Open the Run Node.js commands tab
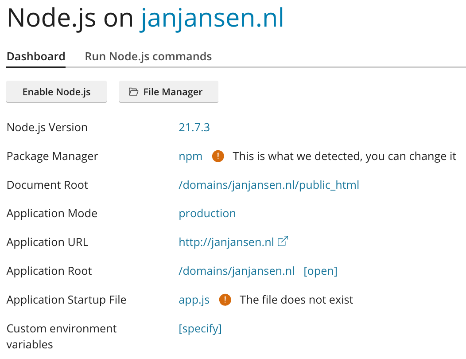Screen dimensions: 466x359 148,57
